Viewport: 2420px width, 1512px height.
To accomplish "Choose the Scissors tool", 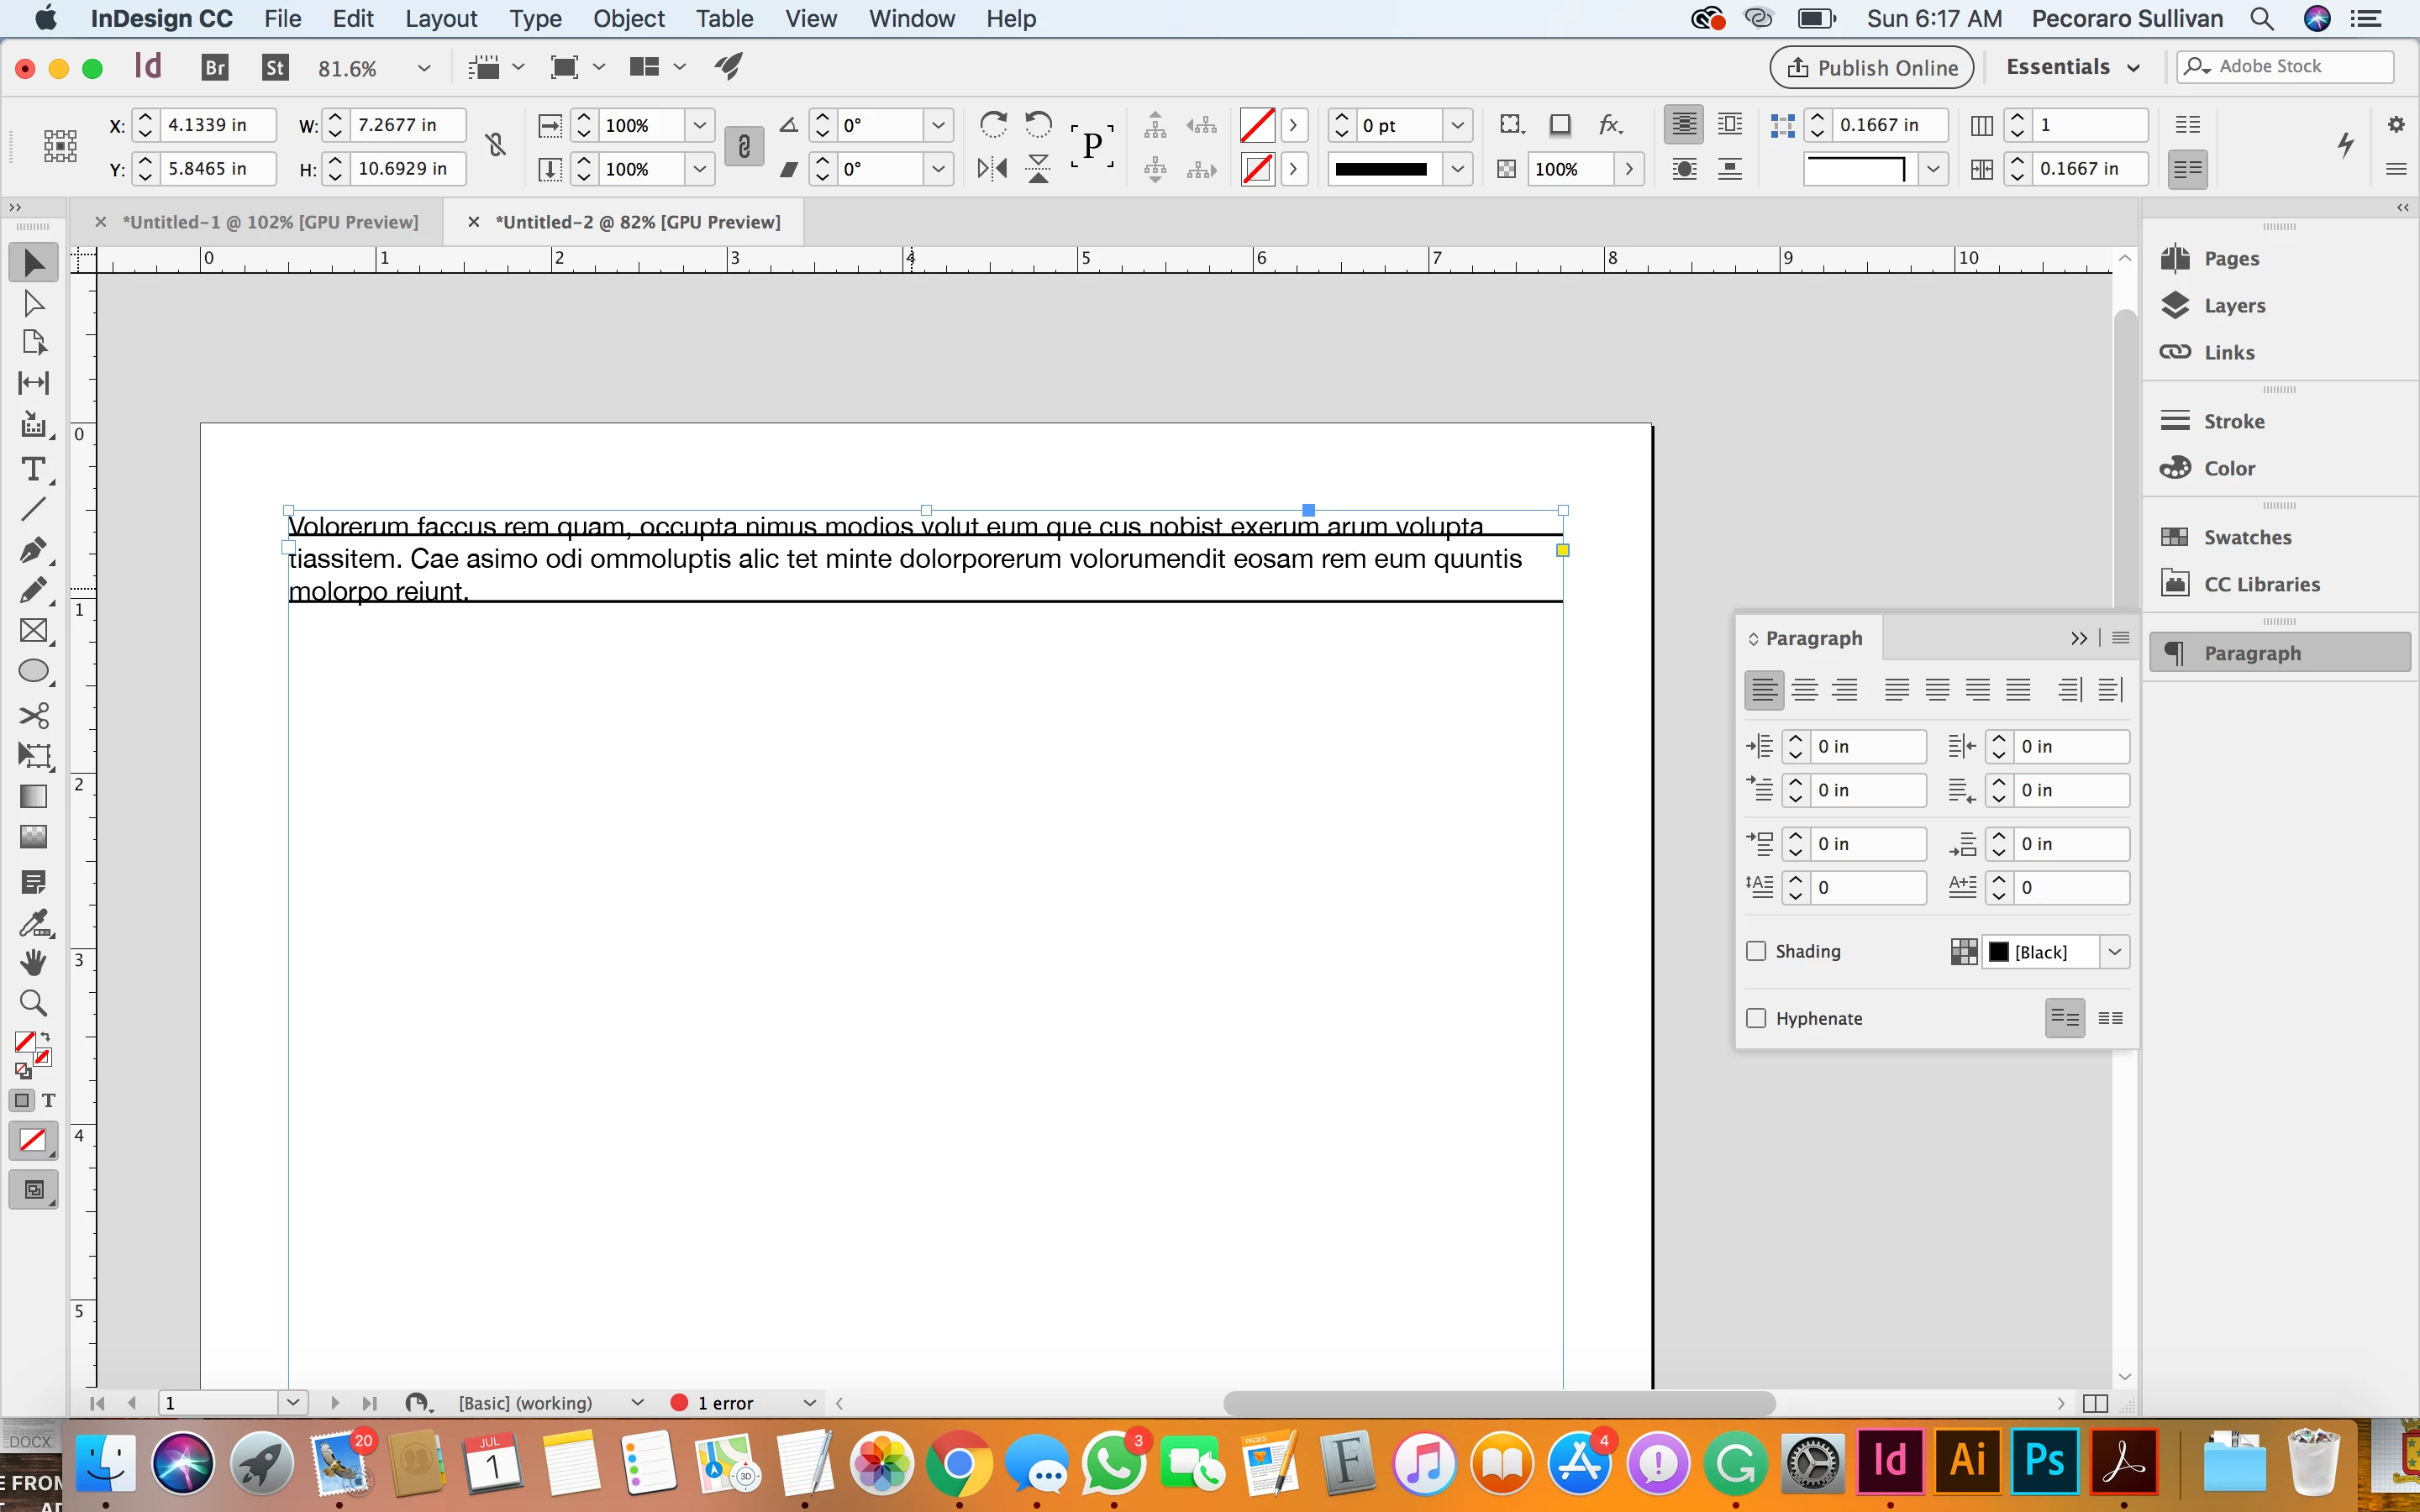I will click(33, 715).
